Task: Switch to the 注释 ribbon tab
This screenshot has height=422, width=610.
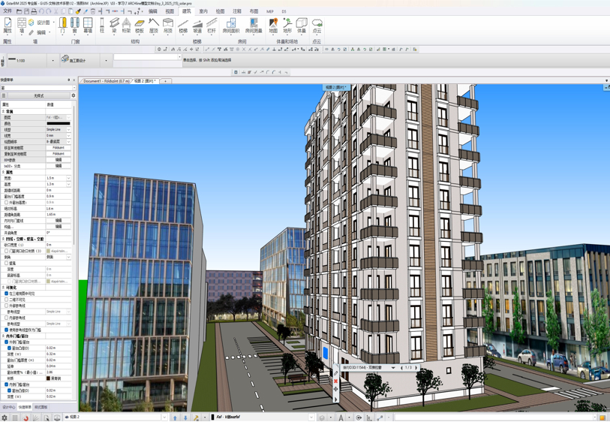Action: pyautogui.click(x=237, y=11)
